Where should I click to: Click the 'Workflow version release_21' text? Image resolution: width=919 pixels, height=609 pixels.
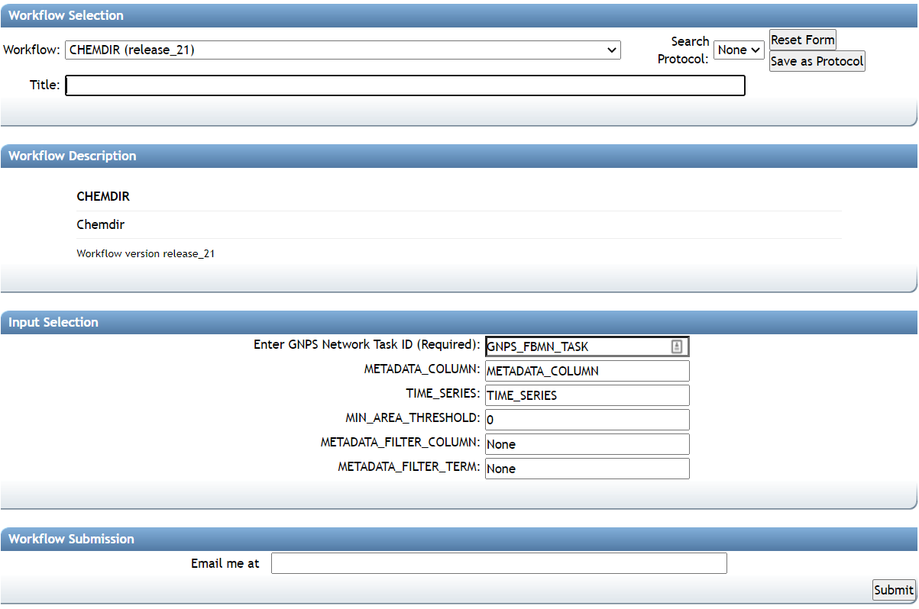pyautogui.click(x=145, y=253)
